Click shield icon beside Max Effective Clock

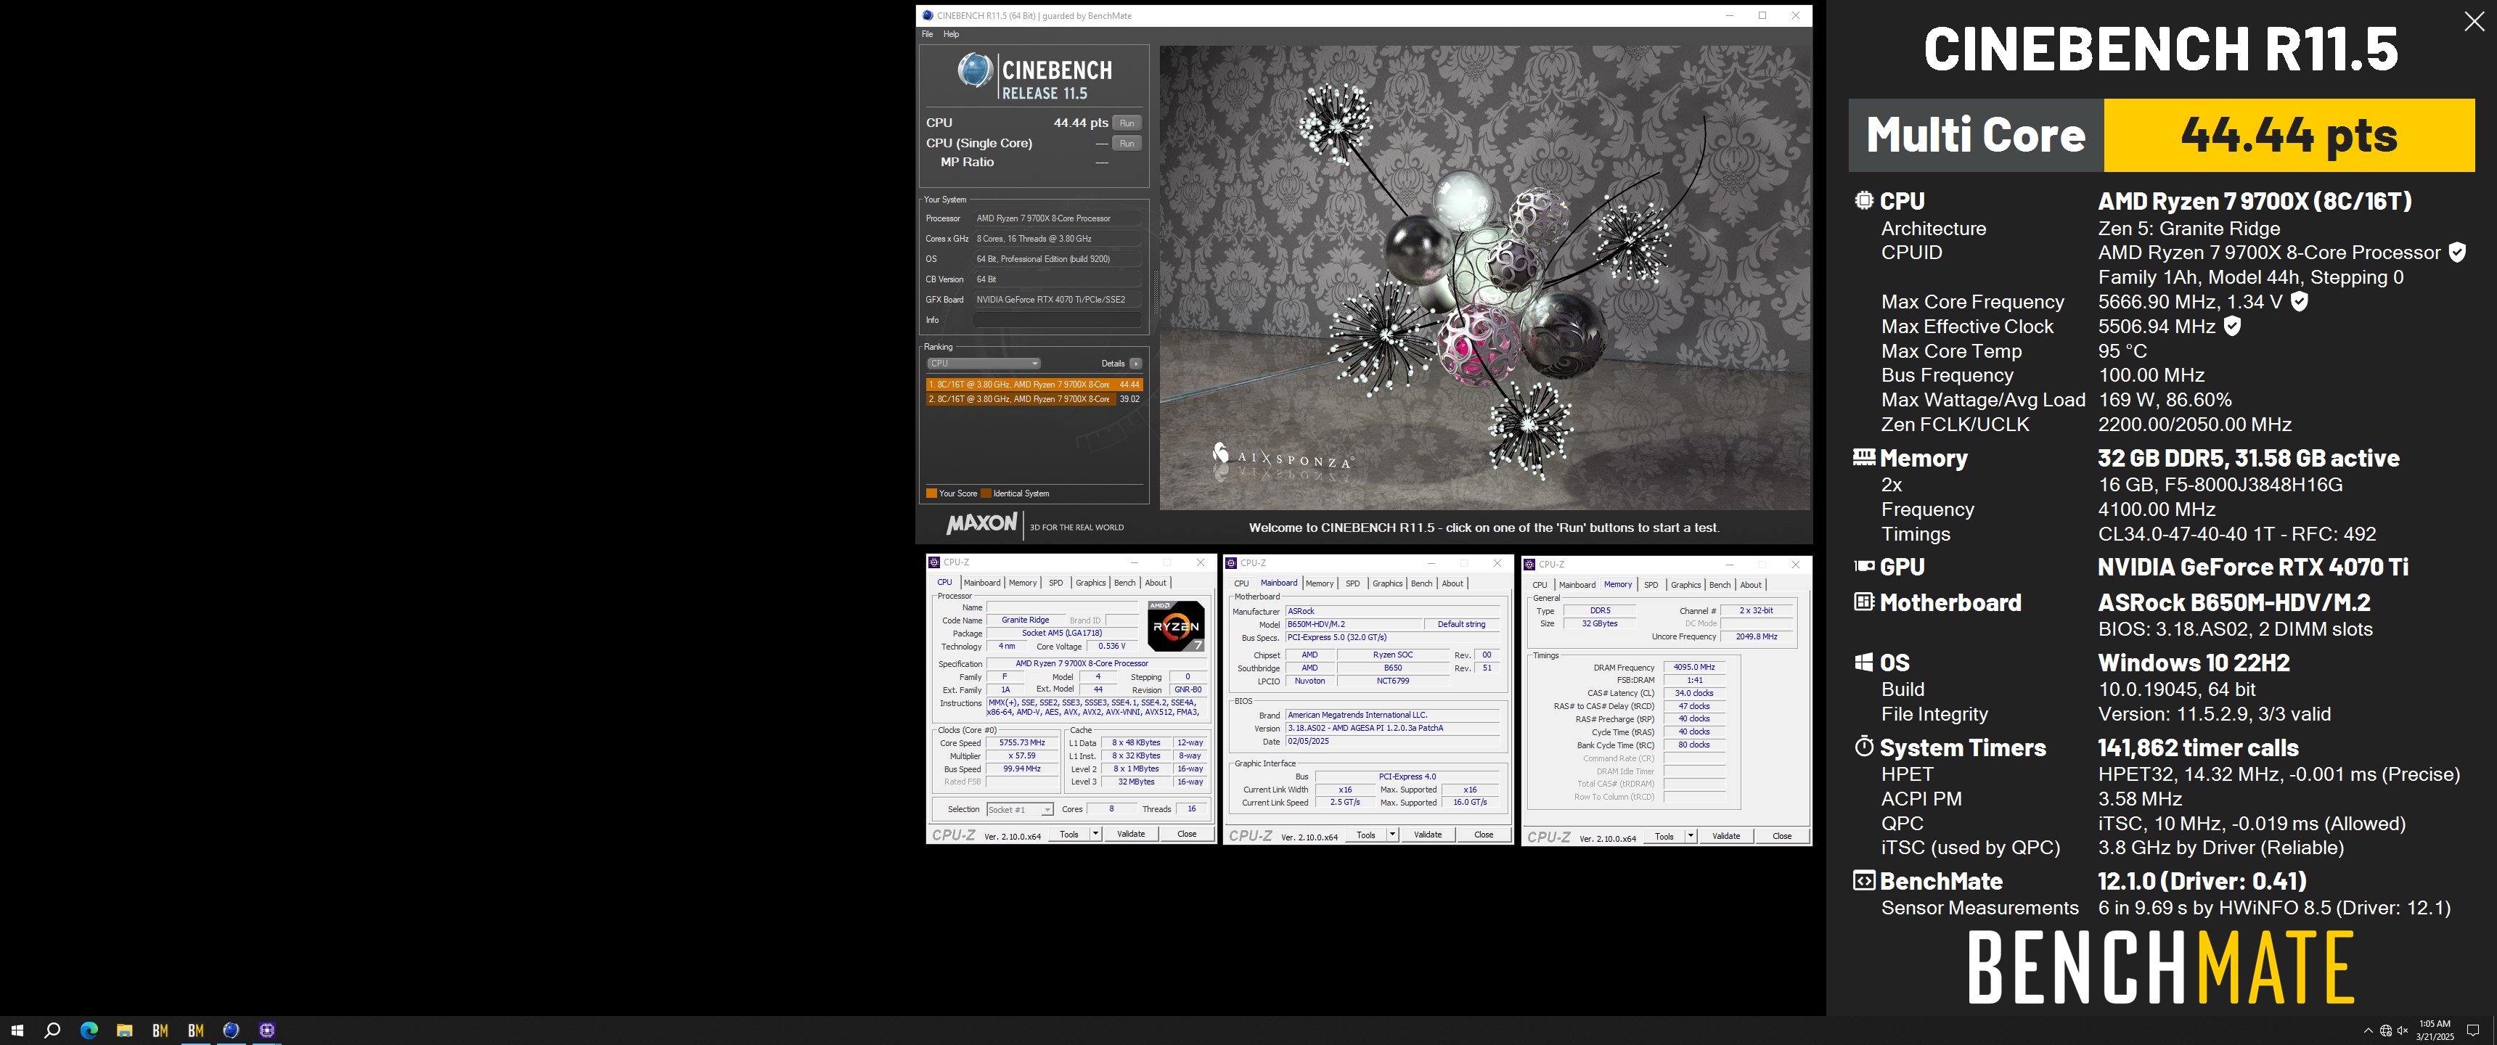[2231, 326]
